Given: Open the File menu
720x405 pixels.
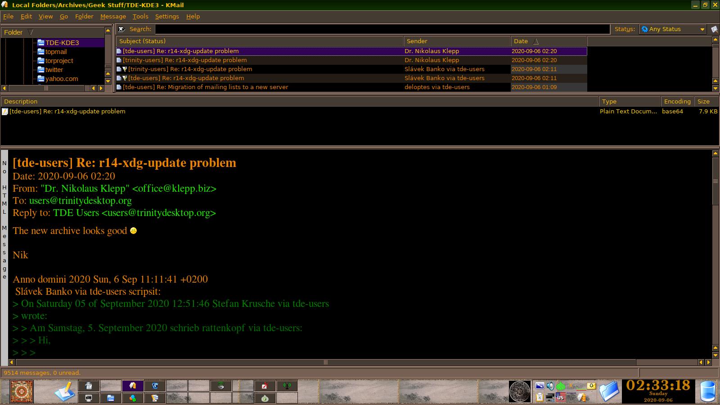Looking at the screenshot, I should 8,16.
